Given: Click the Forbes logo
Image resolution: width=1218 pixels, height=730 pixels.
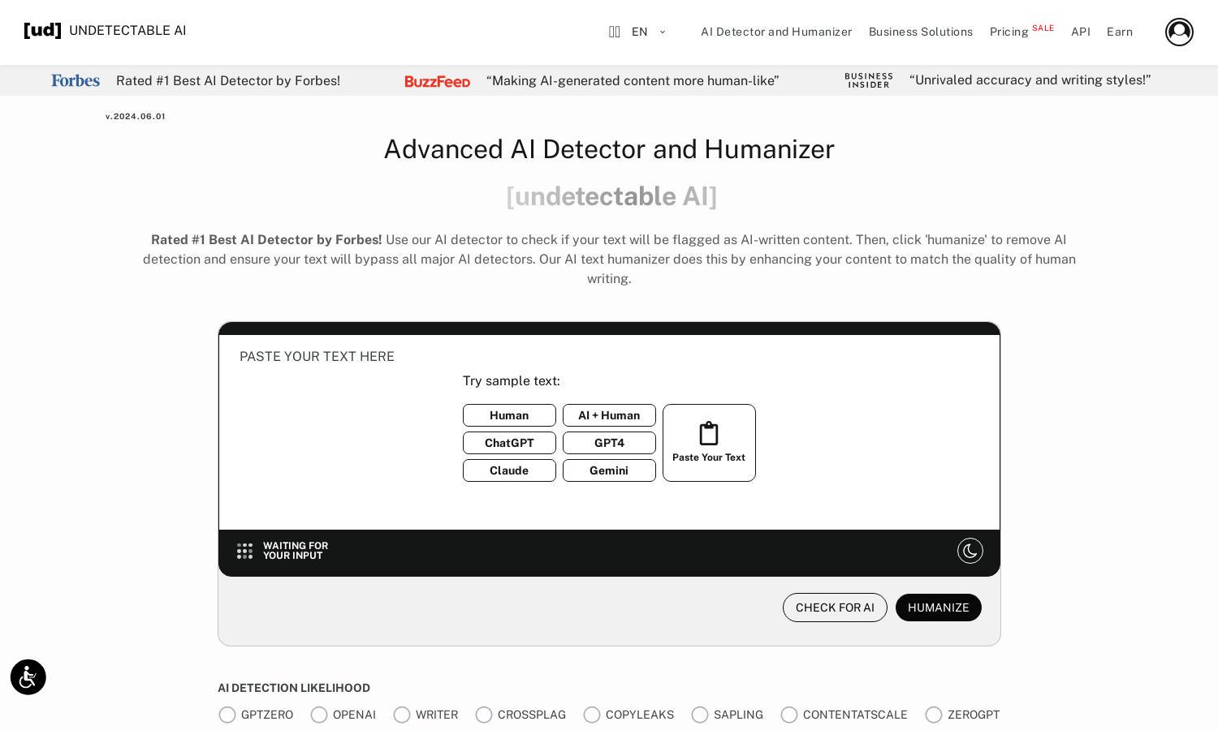Looking at the screenshot, I should [x=76, y=80].
